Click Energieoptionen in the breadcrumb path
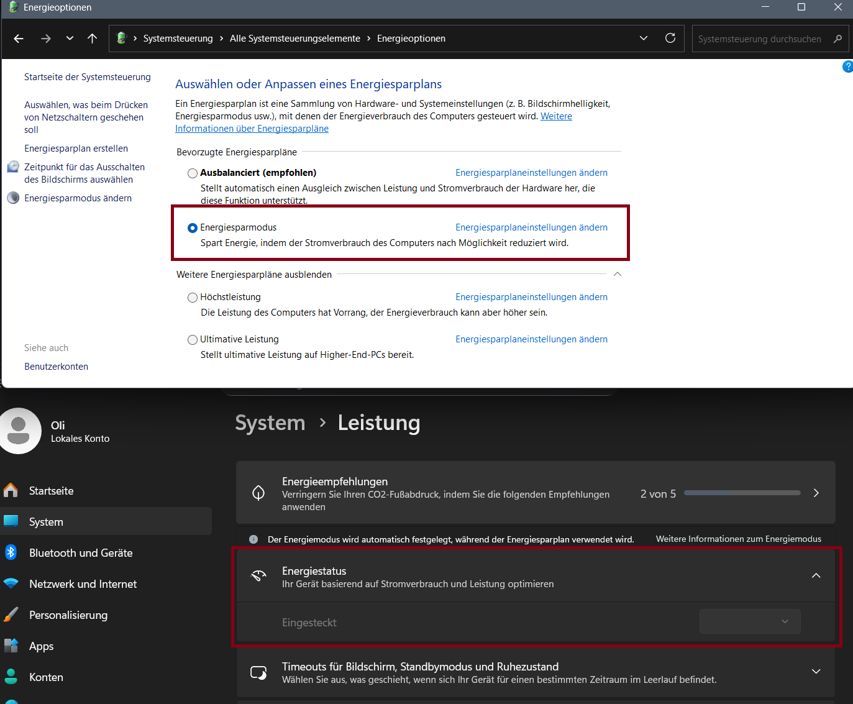Image resolution: width=853 pixels, height=704 pixels. (411, 39)
